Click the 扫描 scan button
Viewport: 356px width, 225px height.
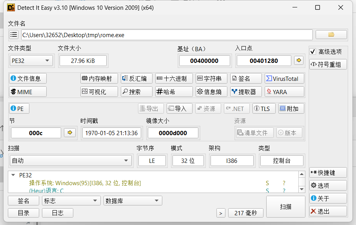285,207
